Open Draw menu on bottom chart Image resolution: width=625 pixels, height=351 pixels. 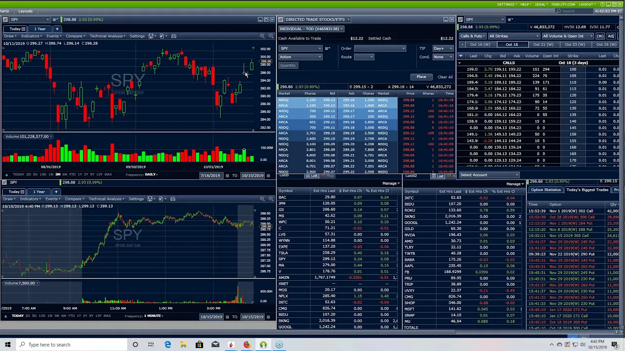tap(9, 199)
